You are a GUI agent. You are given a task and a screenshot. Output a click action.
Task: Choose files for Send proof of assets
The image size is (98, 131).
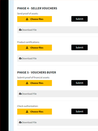tap(35, 19)
